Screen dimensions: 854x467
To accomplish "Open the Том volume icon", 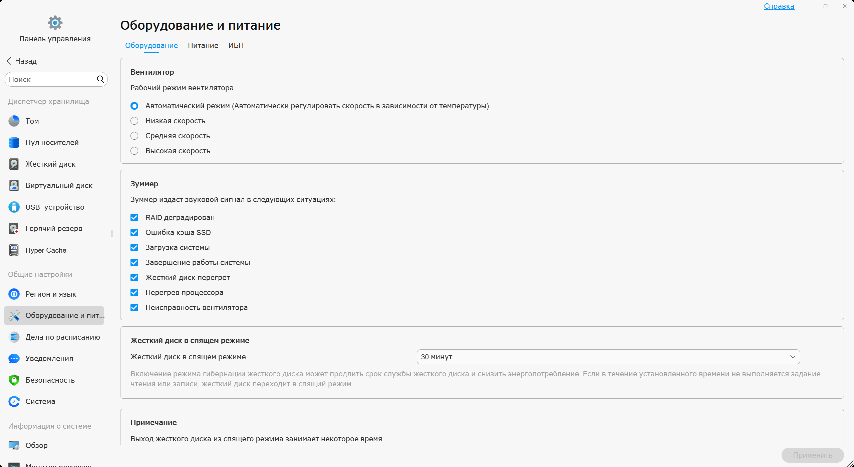I will (x=14, y=121).
